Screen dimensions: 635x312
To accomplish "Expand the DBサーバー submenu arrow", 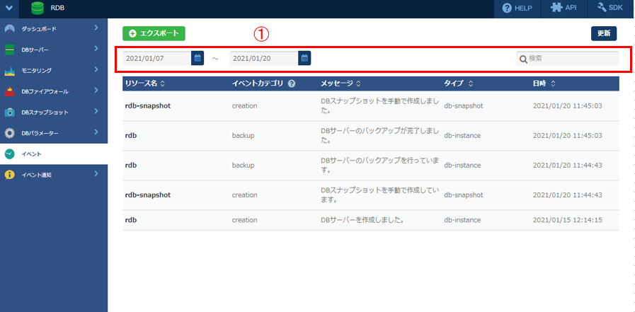I will click(96, 50).
